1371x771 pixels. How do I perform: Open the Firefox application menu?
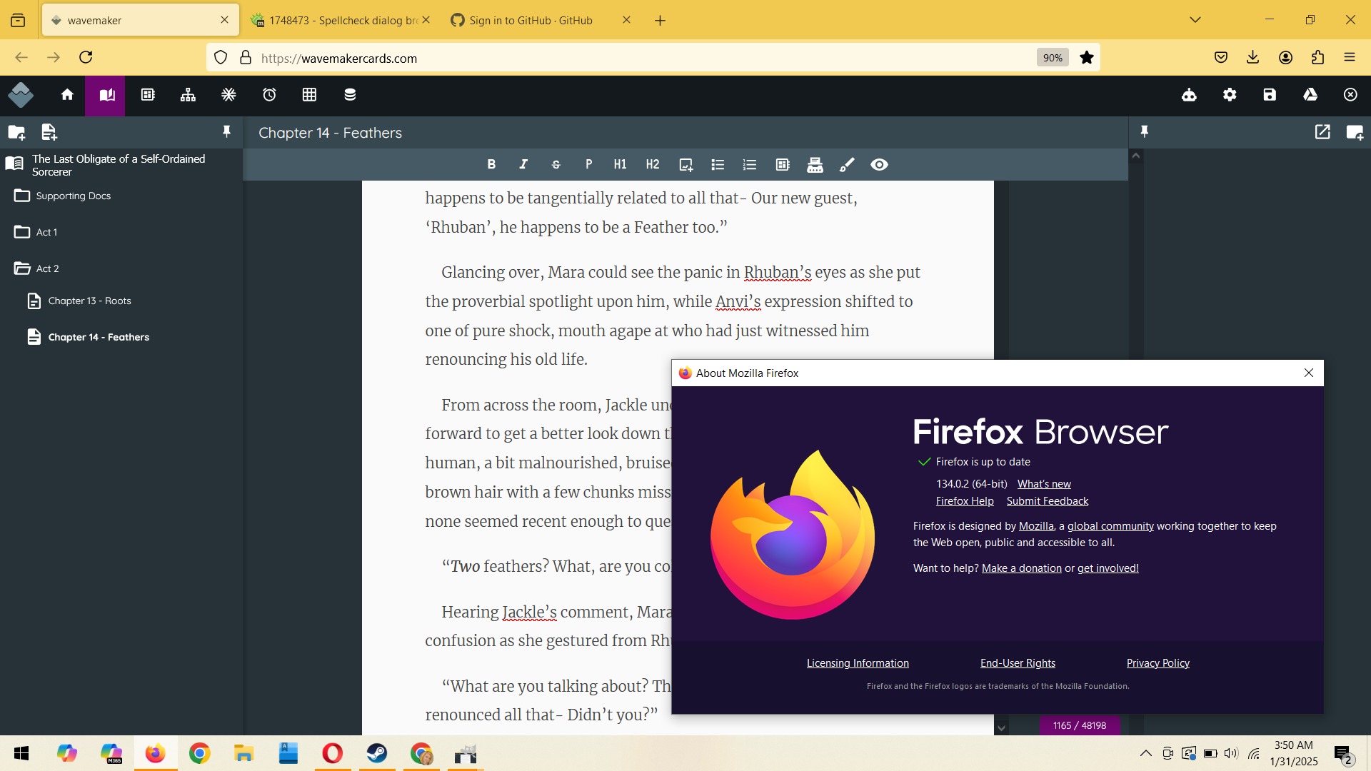[x=1350, y=57]
